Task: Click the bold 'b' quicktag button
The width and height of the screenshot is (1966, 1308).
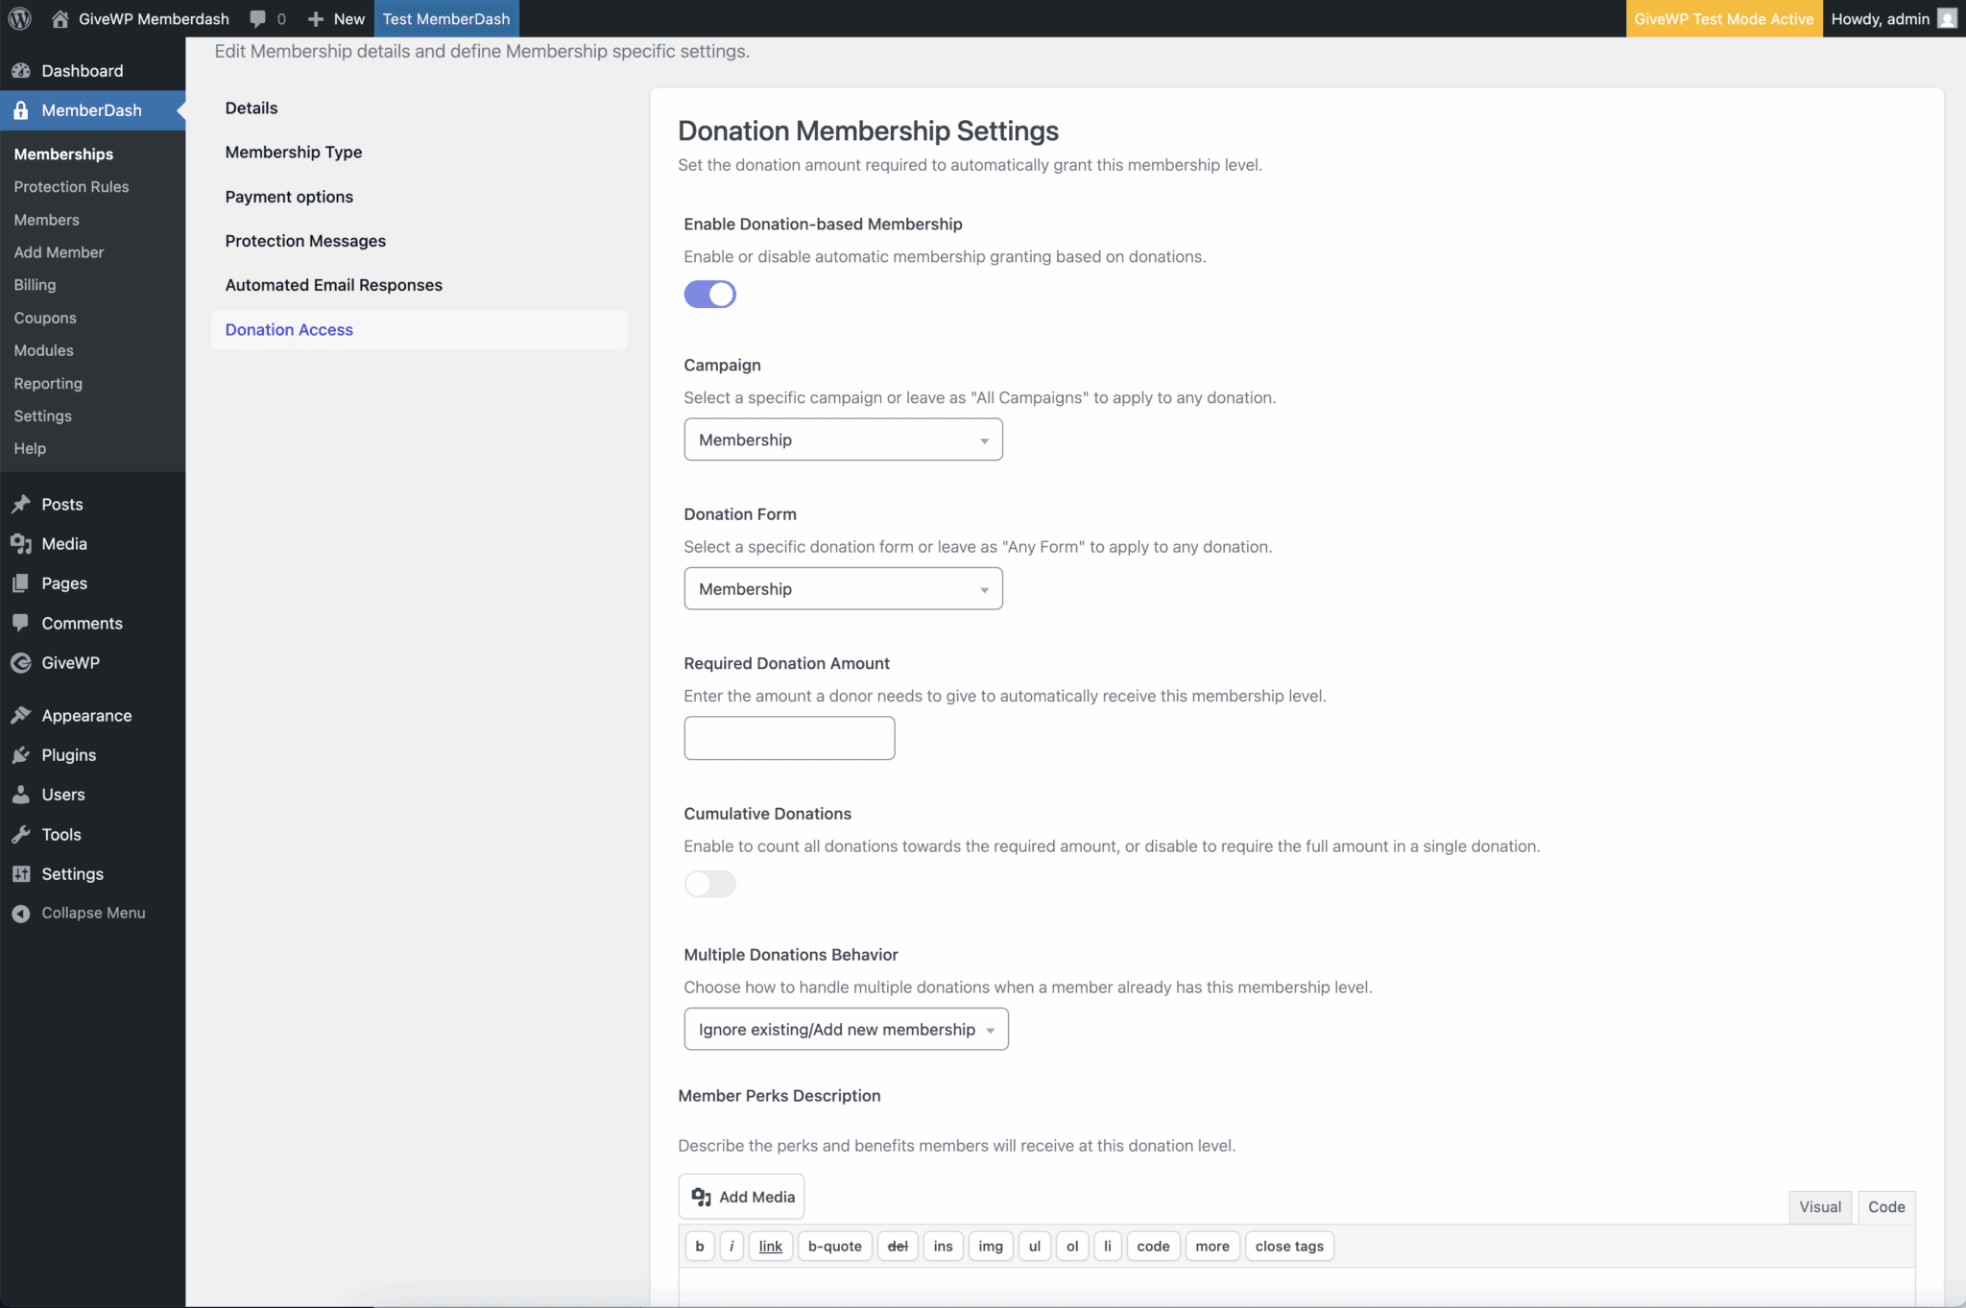Action: pos(700,1246)
